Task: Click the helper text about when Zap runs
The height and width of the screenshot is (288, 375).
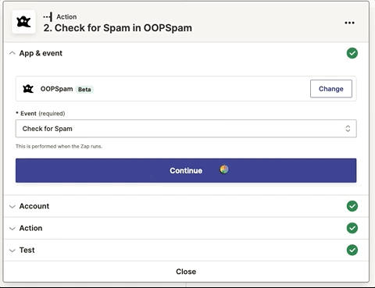Action: (x=59, y=147)
